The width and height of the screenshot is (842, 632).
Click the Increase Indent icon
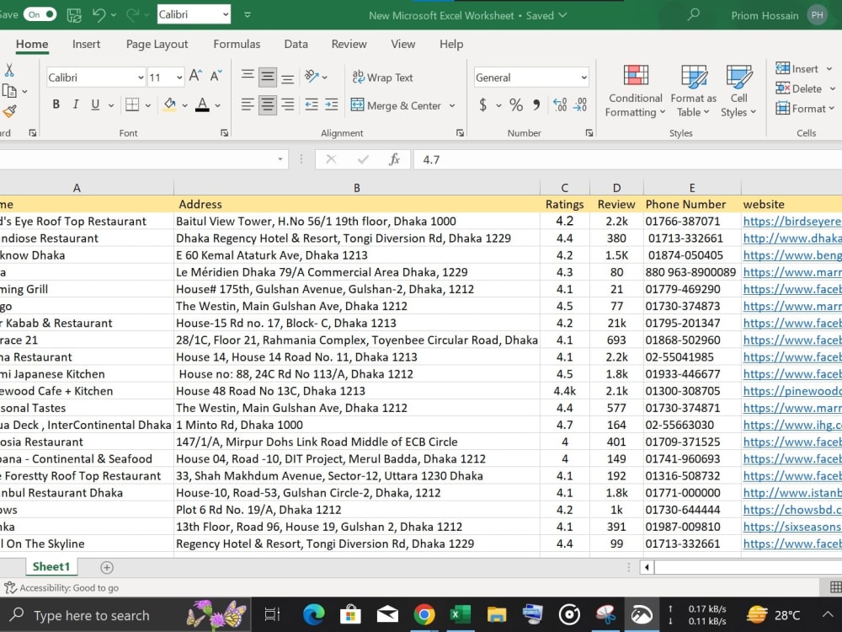click(x=331, y=104)
